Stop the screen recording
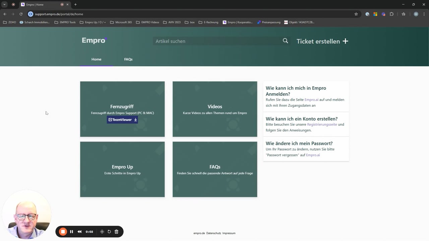This screenshot has width=429, height=241. pyautogui.click(x=63, y=232)
